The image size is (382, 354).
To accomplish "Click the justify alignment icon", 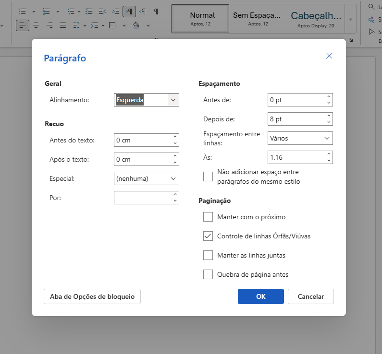I will click(x=63, y=25).
